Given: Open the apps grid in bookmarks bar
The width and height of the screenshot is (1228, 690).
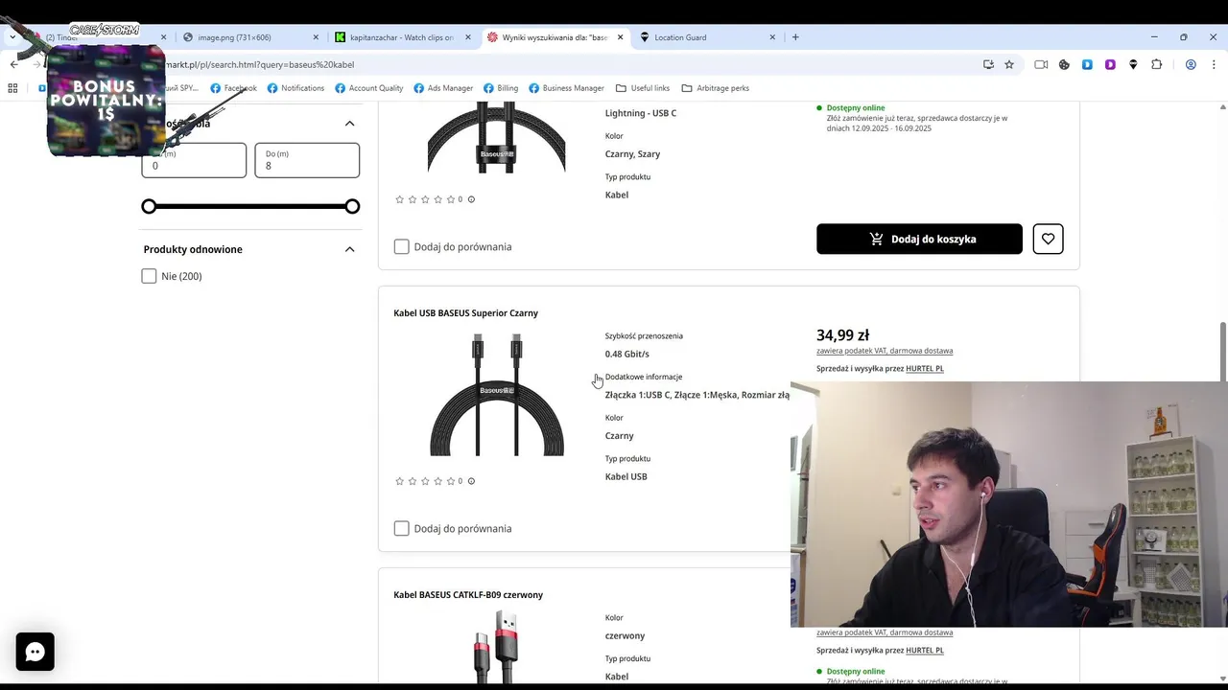Looking at the screenshot, I should coord(12,88).
